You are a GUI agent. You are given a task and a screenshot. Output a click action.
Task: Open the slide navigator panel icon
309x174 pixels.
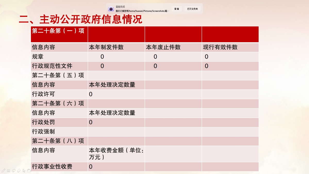pos(9,171)
